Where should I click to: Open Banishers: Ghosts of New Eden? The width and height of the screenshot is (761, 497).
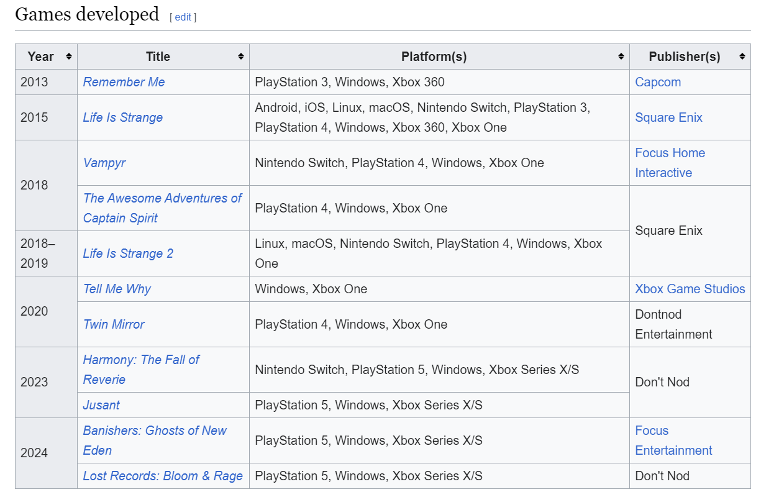click(155, 431)
